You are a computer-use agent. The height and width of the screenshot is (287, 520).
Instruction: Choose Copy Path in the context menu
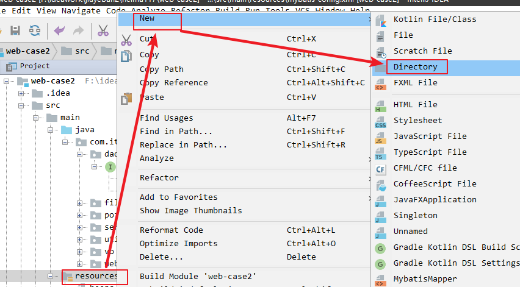[161, 69]
